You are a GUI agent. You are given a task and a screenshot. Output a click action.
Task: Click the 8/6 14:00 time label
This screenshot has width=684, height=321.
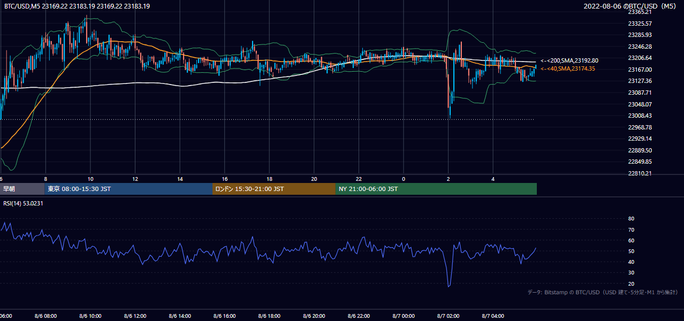click(180, 316)
